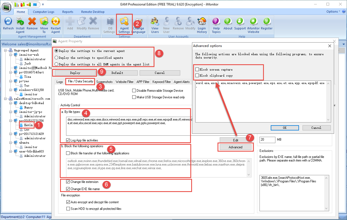Click OK in the Advanced options dialog

[285, 128]
